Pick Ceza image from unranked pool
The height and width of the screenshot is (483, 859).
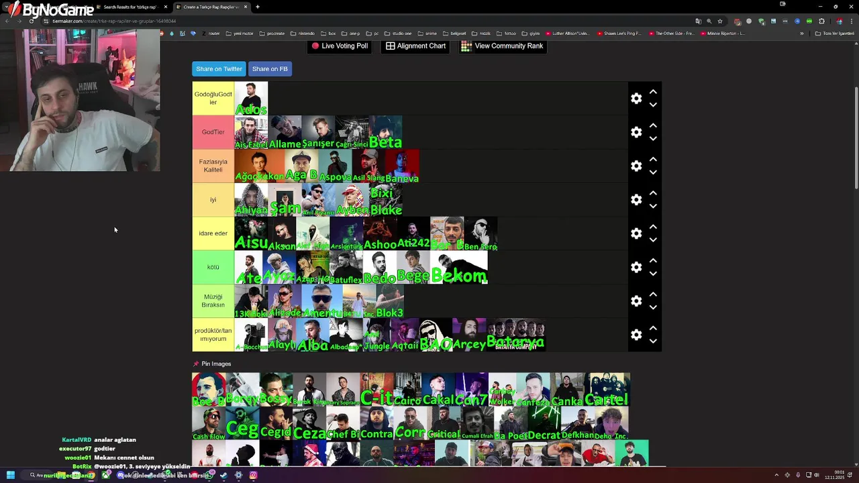click(x=309, y=423)
